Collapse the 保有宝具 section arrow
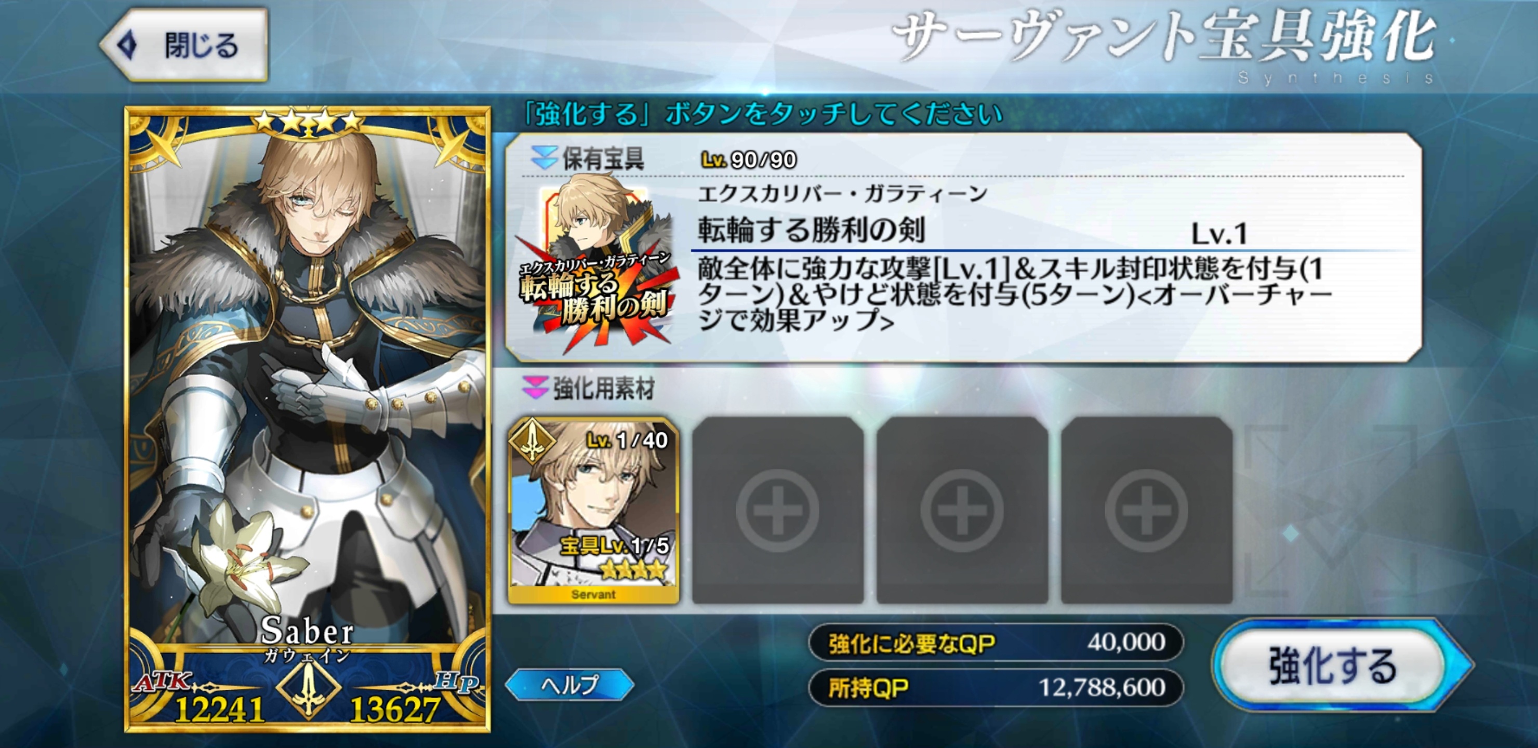1538x748 pixels. click(x=544, y=158)
